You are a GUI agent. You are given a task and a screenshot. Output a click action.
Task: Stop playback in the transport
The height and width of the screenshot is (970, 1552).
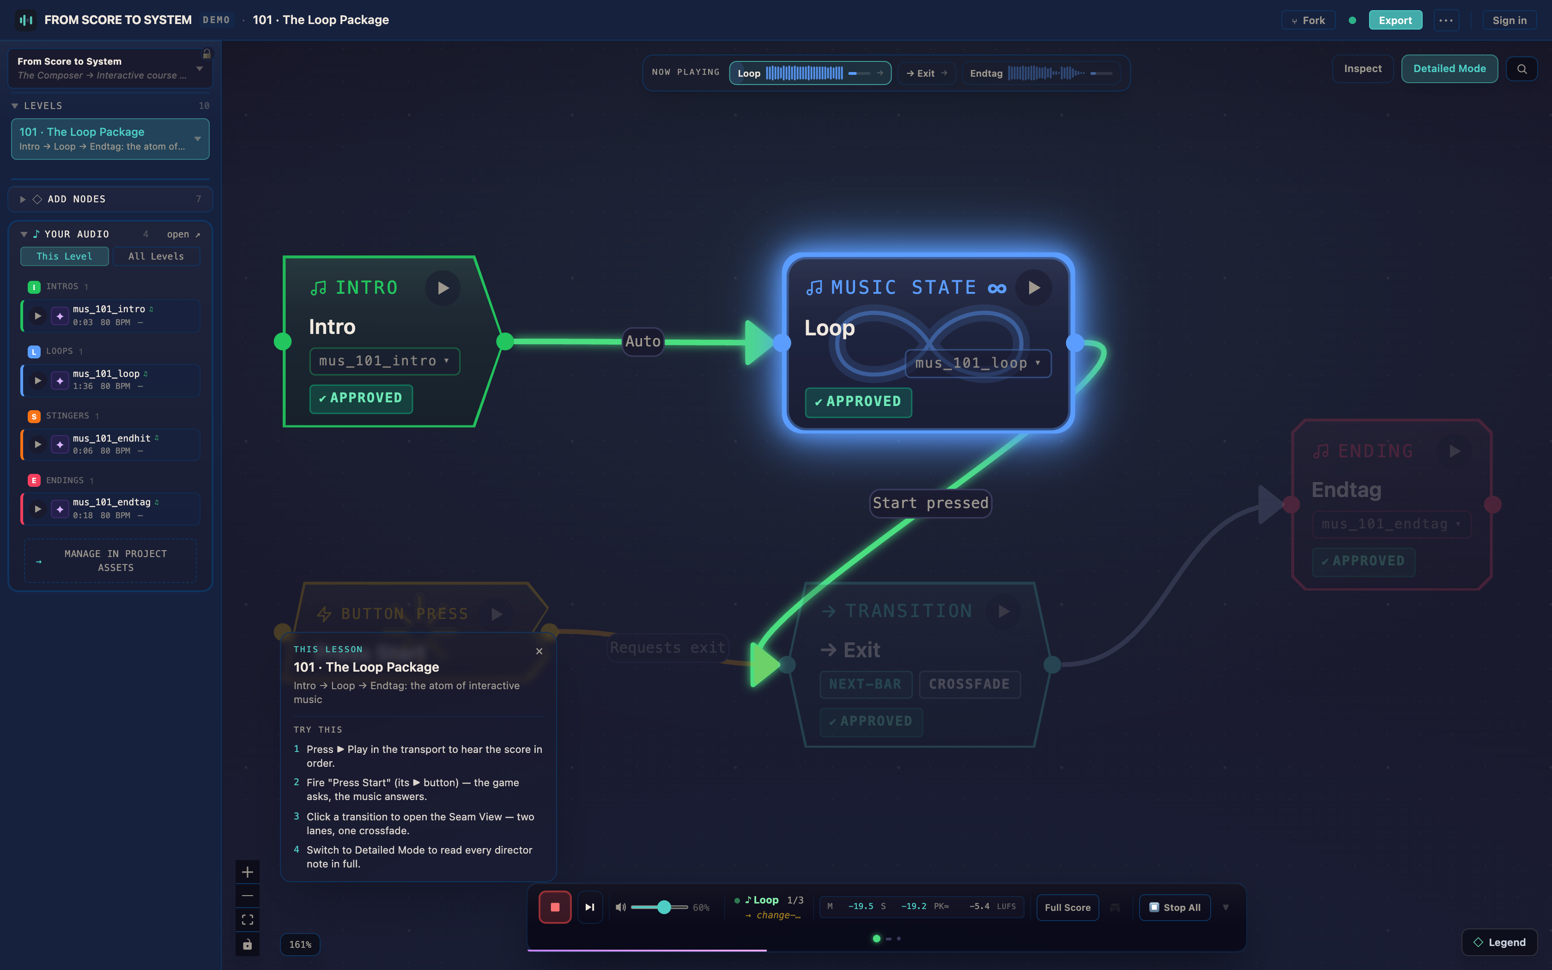click(555, 907)
